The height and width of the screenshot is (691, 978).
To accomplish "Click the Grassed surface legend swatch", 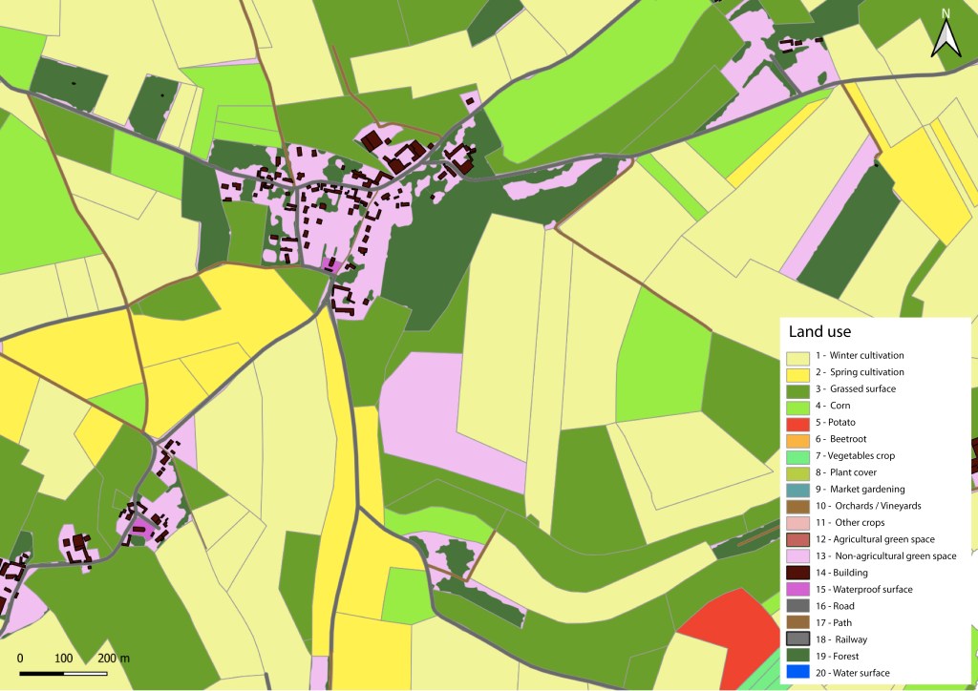I will (x=797, y=389).
